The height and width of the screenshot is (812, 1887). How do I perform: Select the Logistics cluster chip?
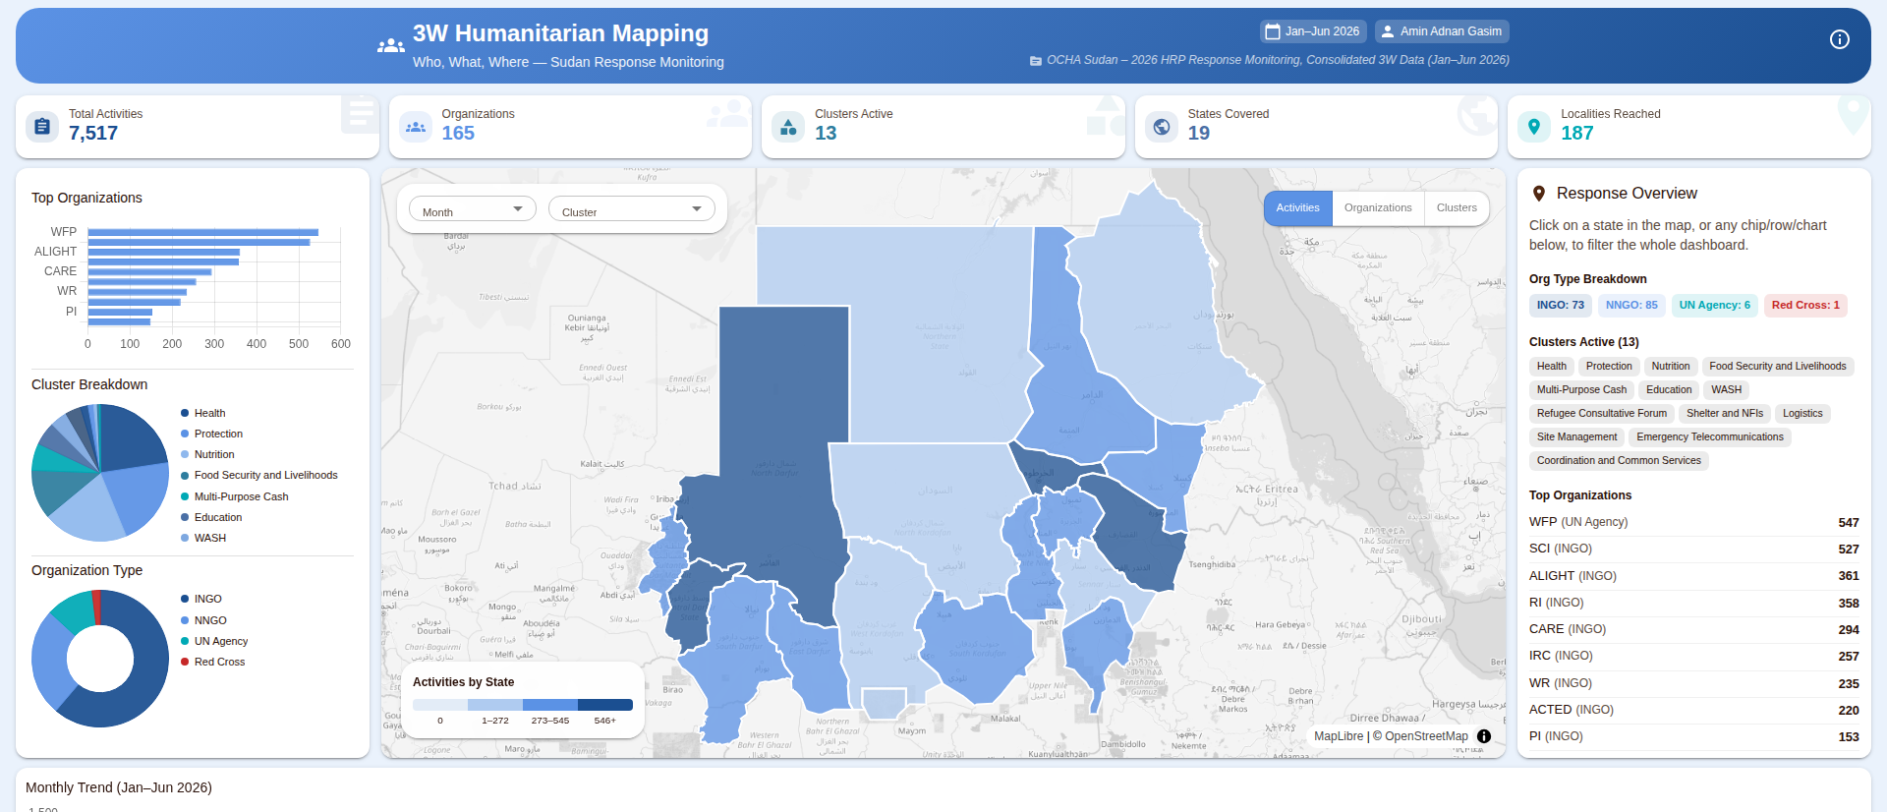1802,414
